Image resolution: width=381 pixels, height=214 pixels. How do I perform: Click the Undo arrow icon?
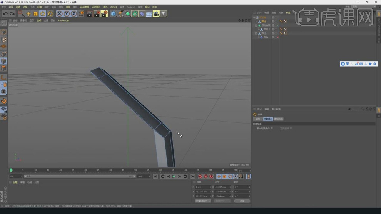[5, 14]
